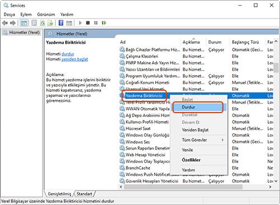Click the Forward arrow toolbar icon
This screenshot has width=280, height=205.
(13, 23)
